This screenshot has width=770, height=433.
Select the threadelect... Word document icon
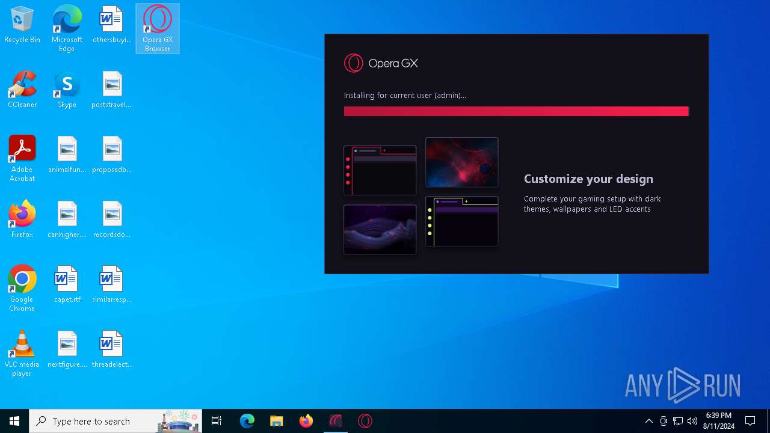point(112,350)
